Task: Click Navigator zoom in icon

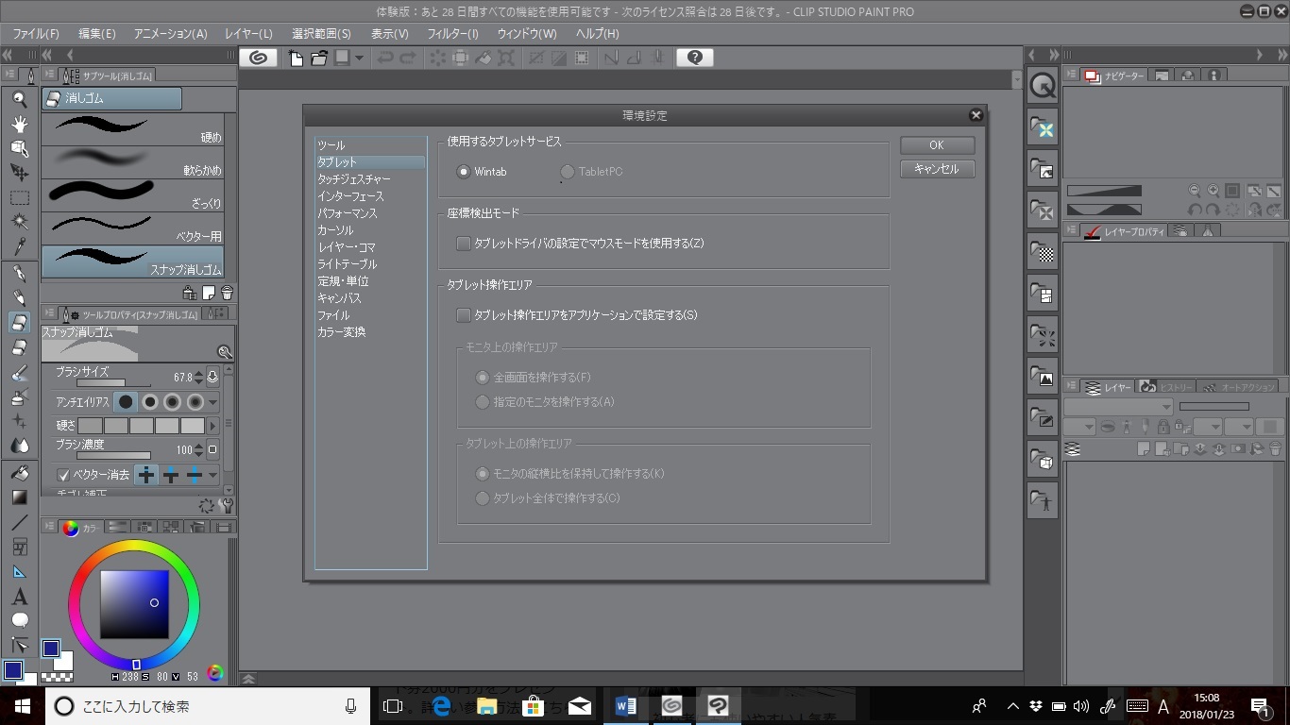Action: (1214, 191)
